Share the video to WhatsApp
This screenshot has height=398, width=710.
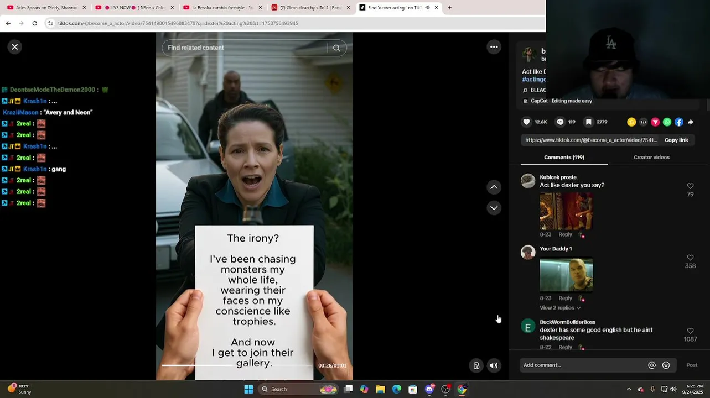click(667, 122)
